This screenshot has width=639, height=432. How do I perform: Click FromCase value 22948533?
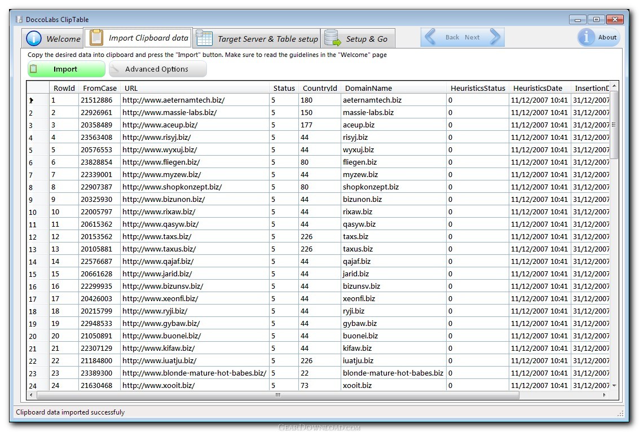tap(99, 324)
